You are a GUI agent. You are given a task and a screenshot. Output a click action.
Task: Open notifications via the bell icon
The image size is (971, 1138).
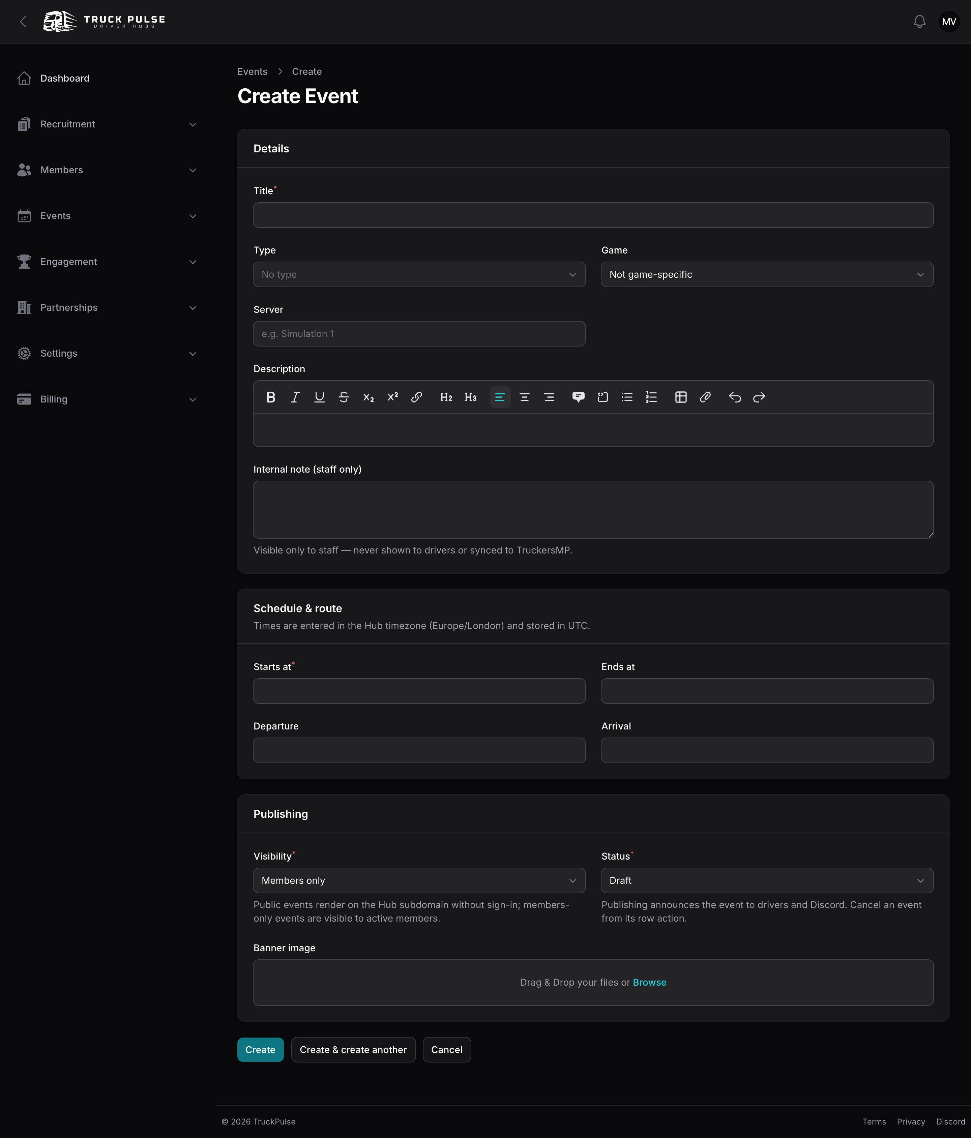[919, 22]
